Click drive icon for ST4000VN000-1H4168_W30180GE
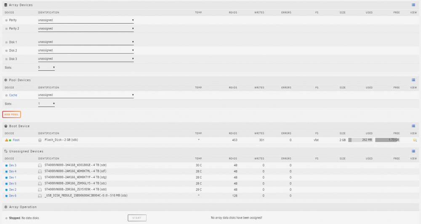The width and height of the screenshot is (421, 224). 40,165
